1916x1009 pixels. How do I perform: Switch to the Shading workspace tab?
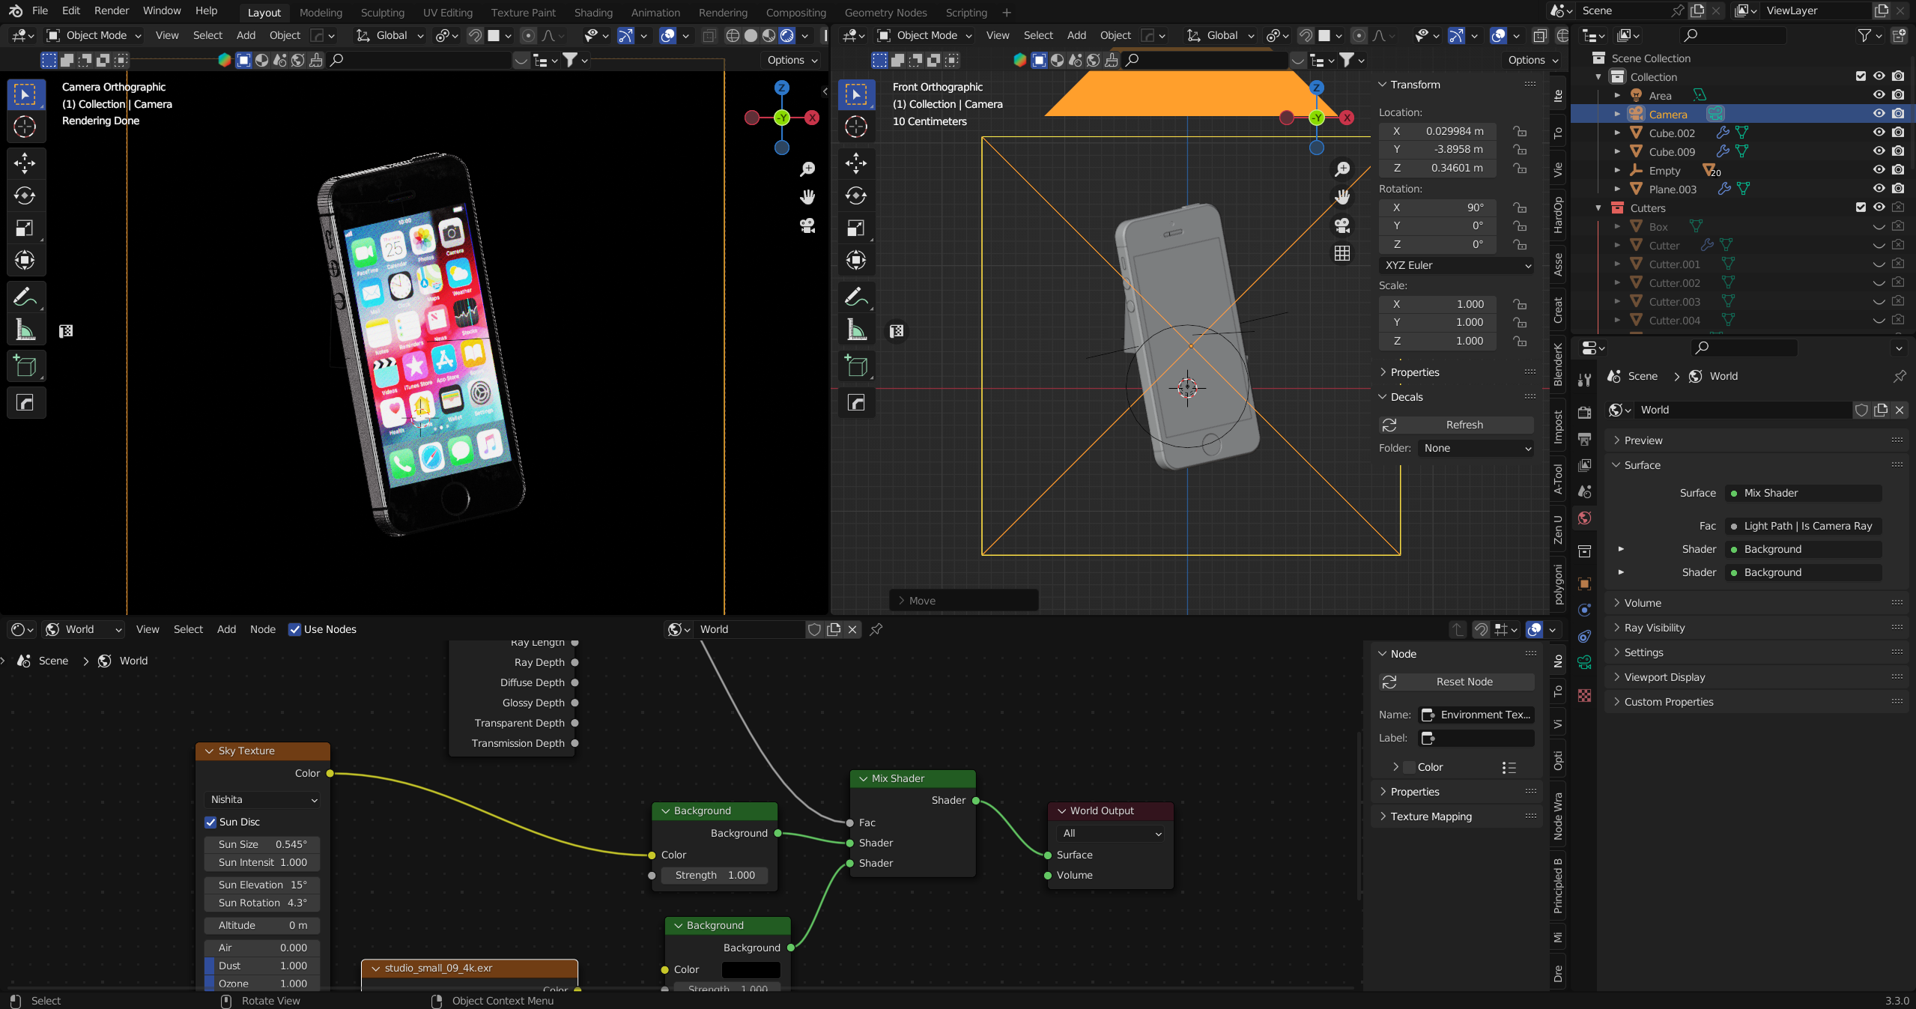(592, 12)
